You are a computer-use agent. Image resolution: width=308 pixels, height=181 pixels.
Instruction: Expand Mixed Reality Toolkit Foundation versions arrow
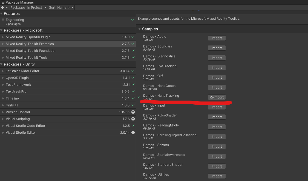[x=3, y=51]
